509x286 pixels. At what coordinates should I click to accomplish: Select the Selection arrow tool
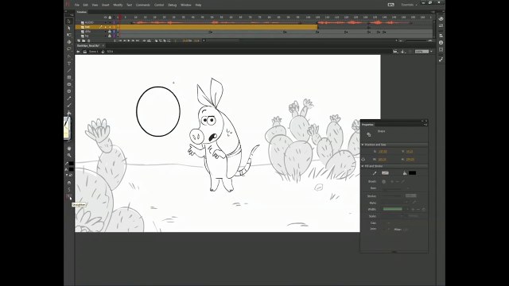pos(69,21)
